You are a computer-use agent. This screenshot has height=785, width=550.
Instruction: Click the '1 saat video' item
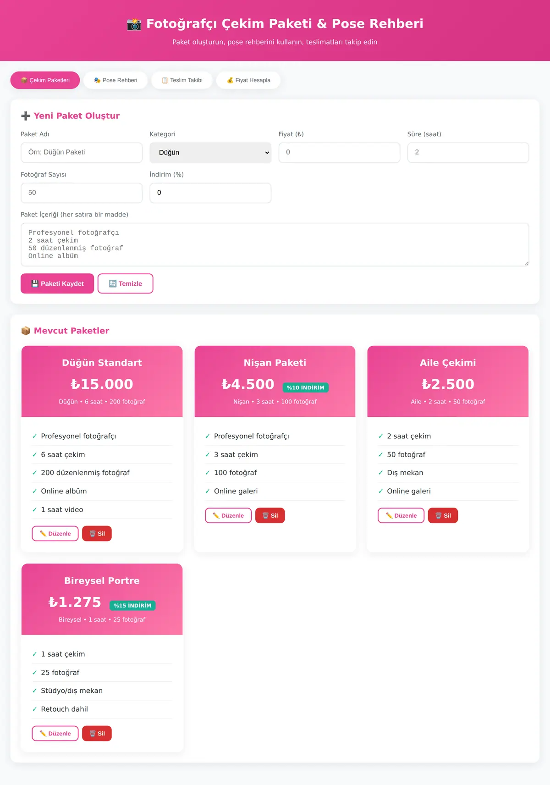pos(62,509)
